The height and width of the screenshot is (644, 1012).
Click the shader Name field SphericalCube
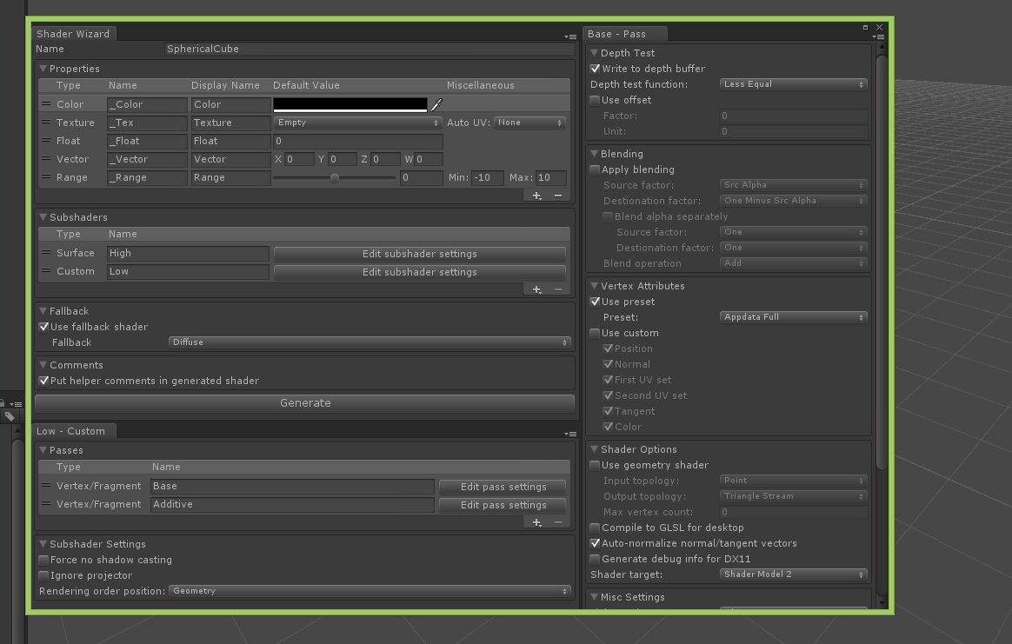370,49
